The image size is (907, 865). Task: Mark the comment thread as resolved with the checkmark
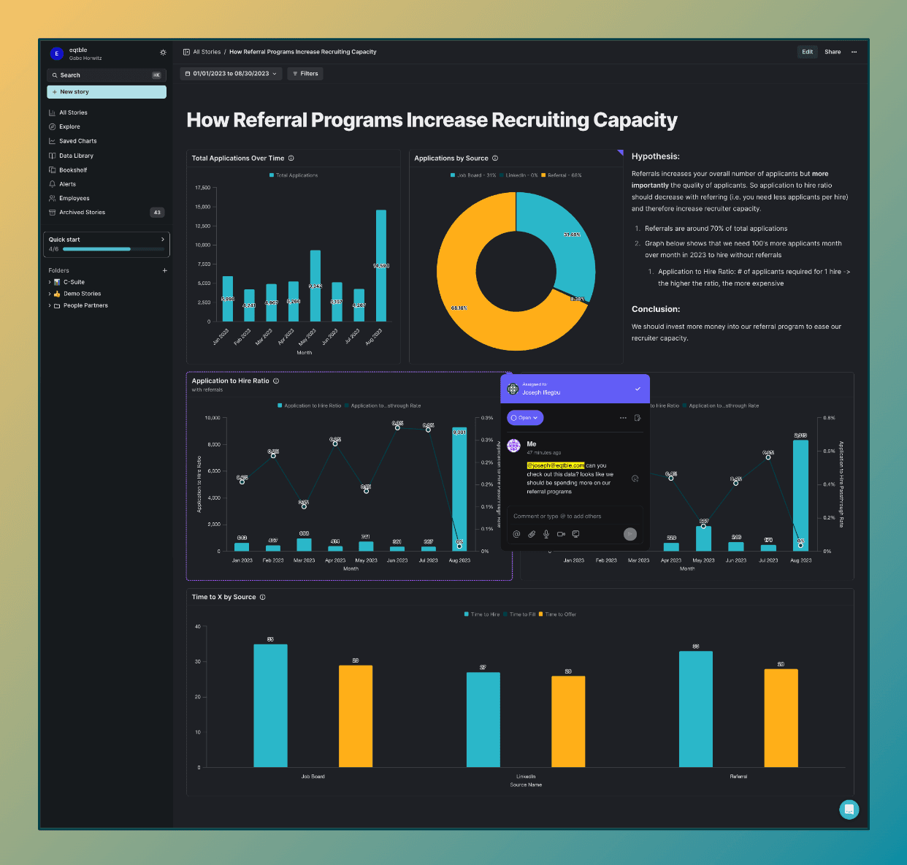(x=638, y=389)
